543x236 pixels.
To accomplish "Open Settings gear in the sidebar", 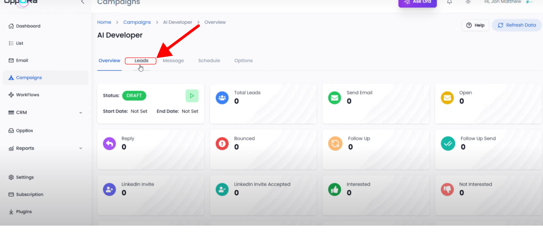I will [x=25, y=177].
